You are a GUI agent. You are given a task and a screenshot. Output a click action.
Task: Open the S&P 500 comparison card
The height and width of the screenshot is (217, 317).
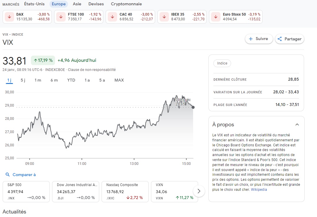(x=26, y=191)
